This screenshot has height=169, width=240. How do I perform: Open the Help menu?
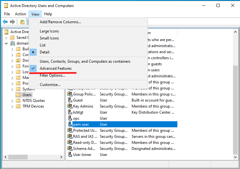[x=48, y=14]
